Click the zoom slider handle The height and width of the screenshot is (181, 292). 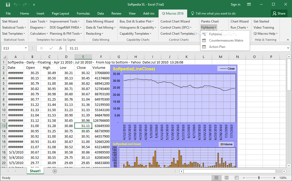259,178
